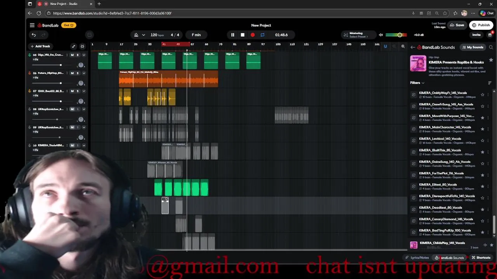Open a new browser tab
This screenshot has width=497, height=279.
[99, 4]
